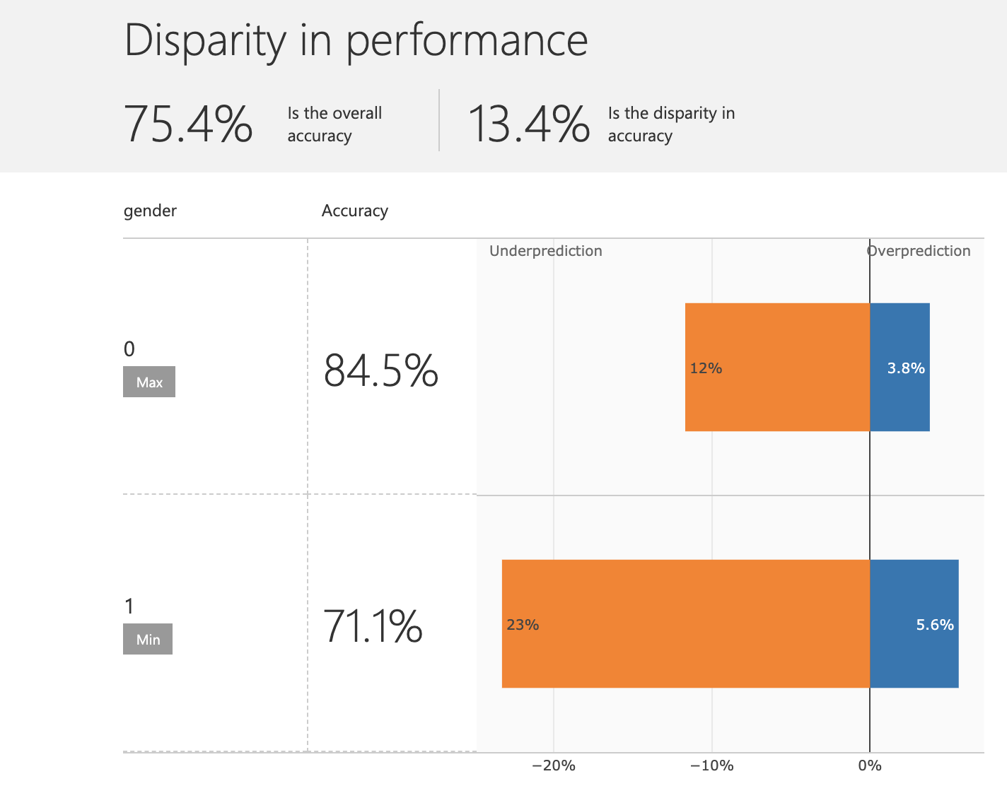1007x786 pixels.
Task: Select the 71.1% accuracy value
Action: [x=373, y=627]
